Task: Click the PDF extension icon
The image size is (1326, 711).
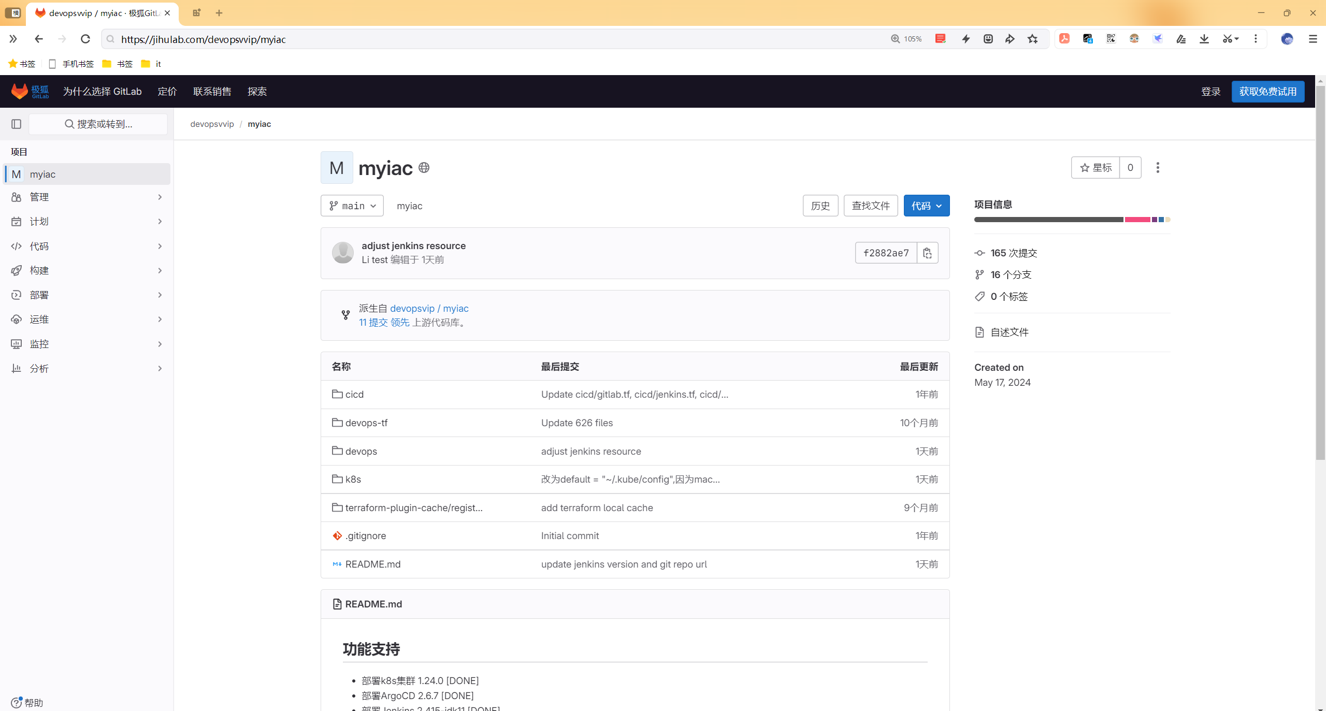Action: tap(1064, 39)
